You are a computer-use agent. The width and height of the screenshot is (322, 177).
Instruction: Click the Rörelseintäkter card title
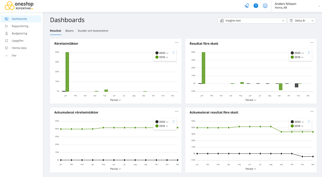click(66, 44)
